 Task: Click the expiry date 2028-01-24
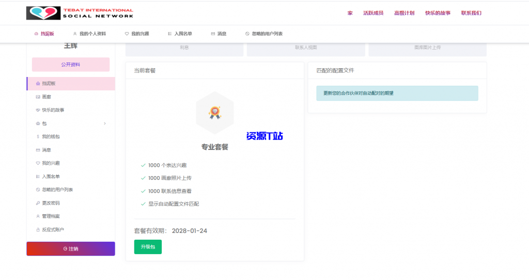pyautogui.click(x=190, y=231)
